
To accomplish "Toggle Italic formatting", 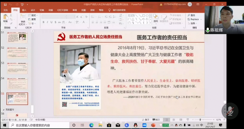I will click(x=47, y=22).
